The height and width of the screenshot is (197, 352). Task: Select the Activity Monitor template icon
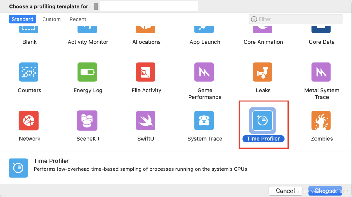point(87,29)
